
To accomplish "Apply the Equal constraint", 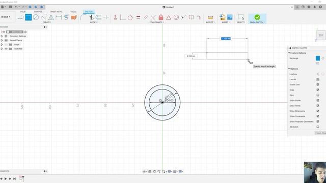I will 138,17.
